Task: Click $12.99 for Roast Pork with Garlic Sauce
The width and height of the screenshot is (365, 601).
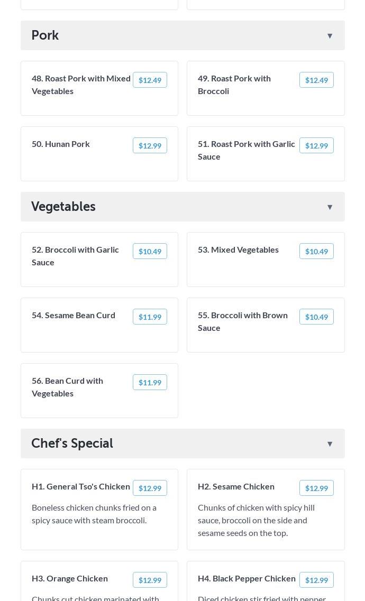Action: pyautogui.click(x=316, y=146)
